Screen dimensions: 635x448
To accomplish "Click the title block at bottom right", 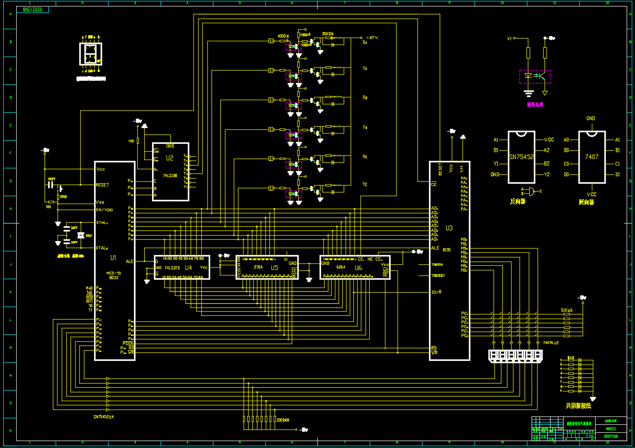I will [578, 429].
